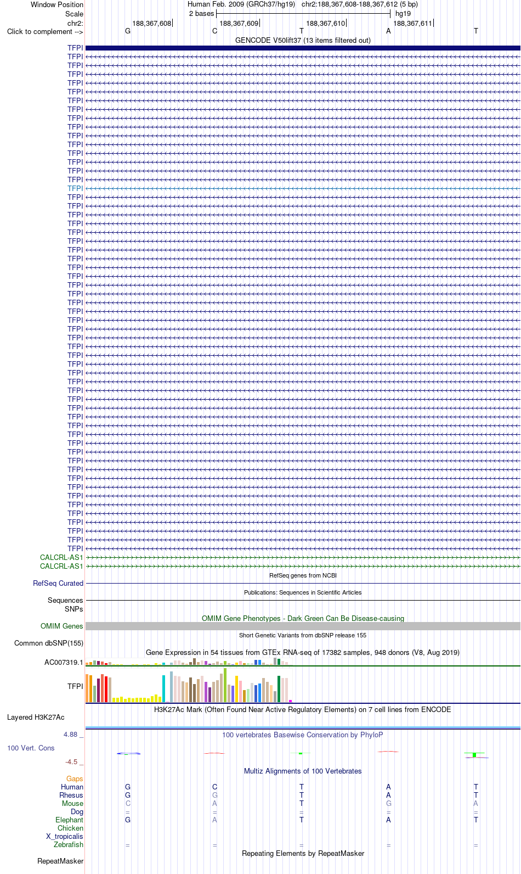This screenshot has height=874, width=521.
Task: Click the 'OMIM Genes' side label
Action: point(62,626)
